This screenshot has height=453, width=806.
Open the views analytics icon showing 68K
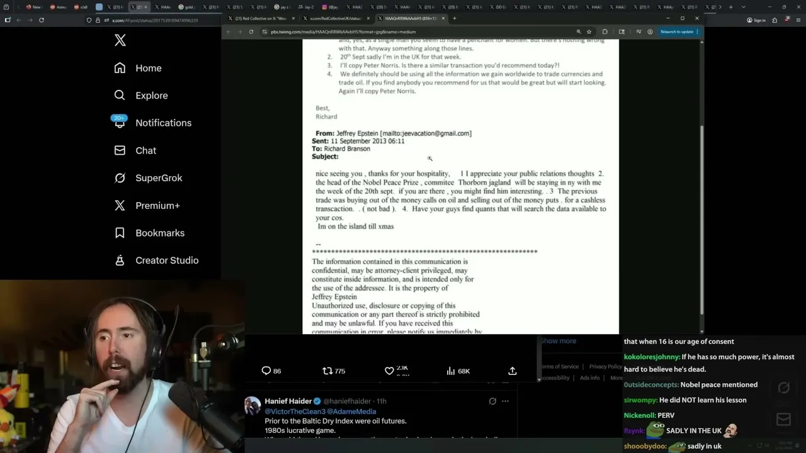click(450, 371)
